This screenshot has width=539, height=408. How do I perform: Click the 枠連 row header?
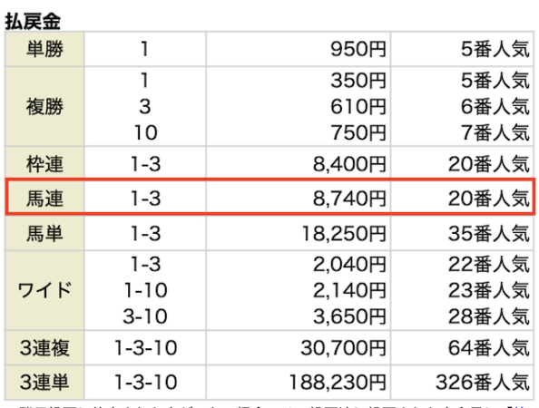44,164
